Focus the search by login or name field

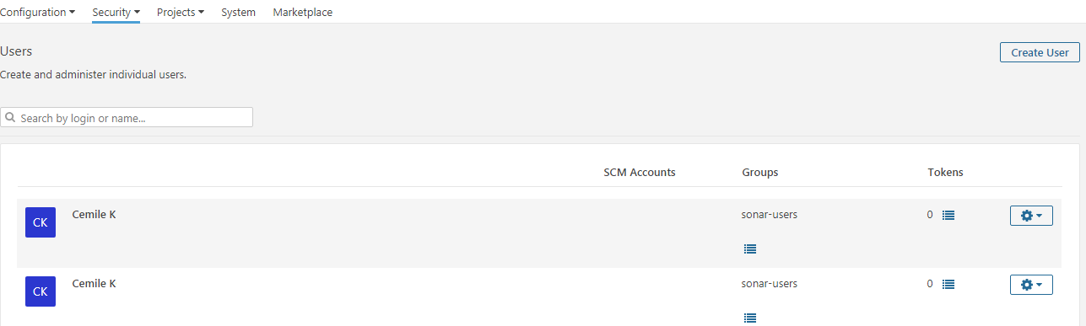(x=127, y=117)
